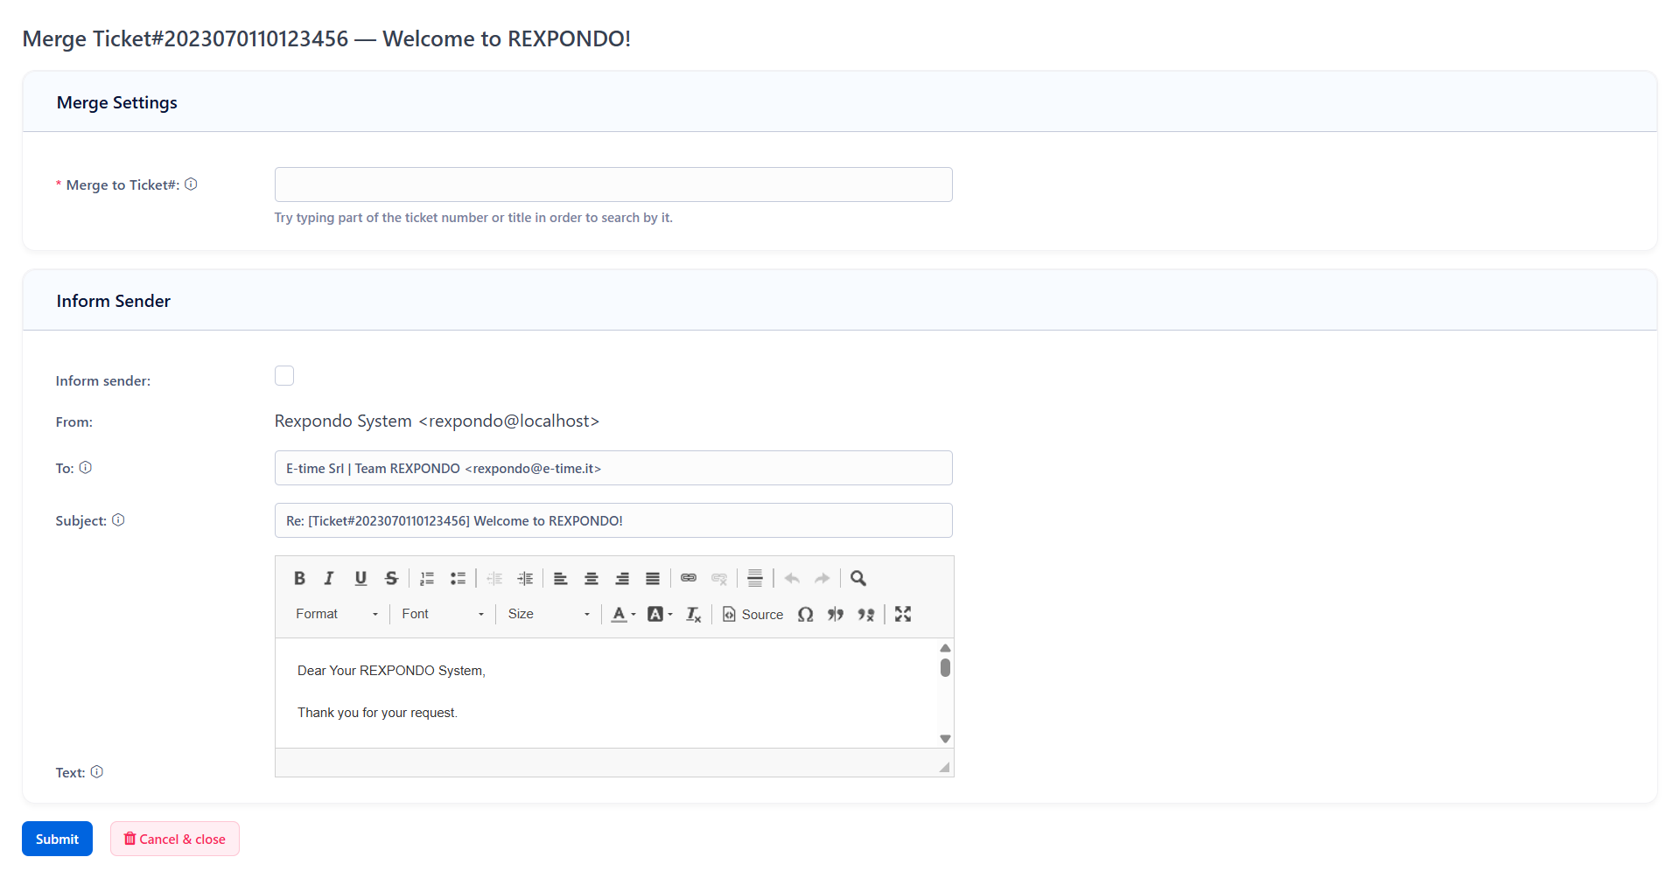1680x878 pixels.
Task: Click the editor's vertical scrollbar thumb
Action: [945, 668]
